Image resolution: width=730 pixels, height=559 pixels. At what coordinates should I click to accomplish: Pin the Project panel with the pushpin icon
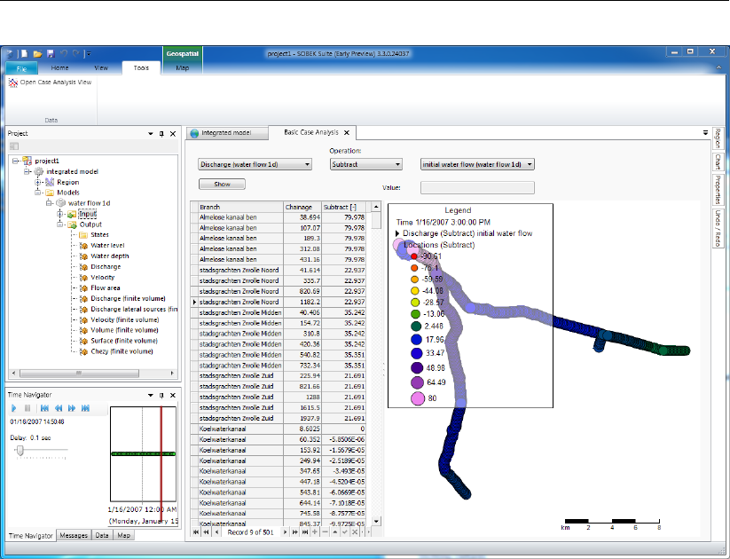pyautogui.click(x=161, y=133)
